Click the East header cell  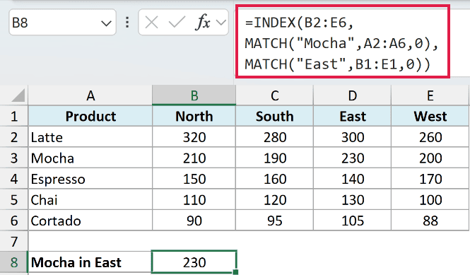point(352,116)
